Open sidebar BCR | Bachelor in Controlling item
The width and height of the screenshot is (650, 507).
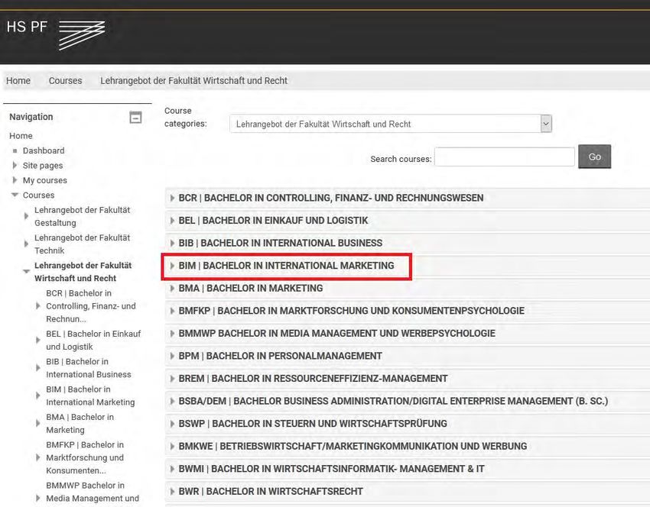(91, 306)
